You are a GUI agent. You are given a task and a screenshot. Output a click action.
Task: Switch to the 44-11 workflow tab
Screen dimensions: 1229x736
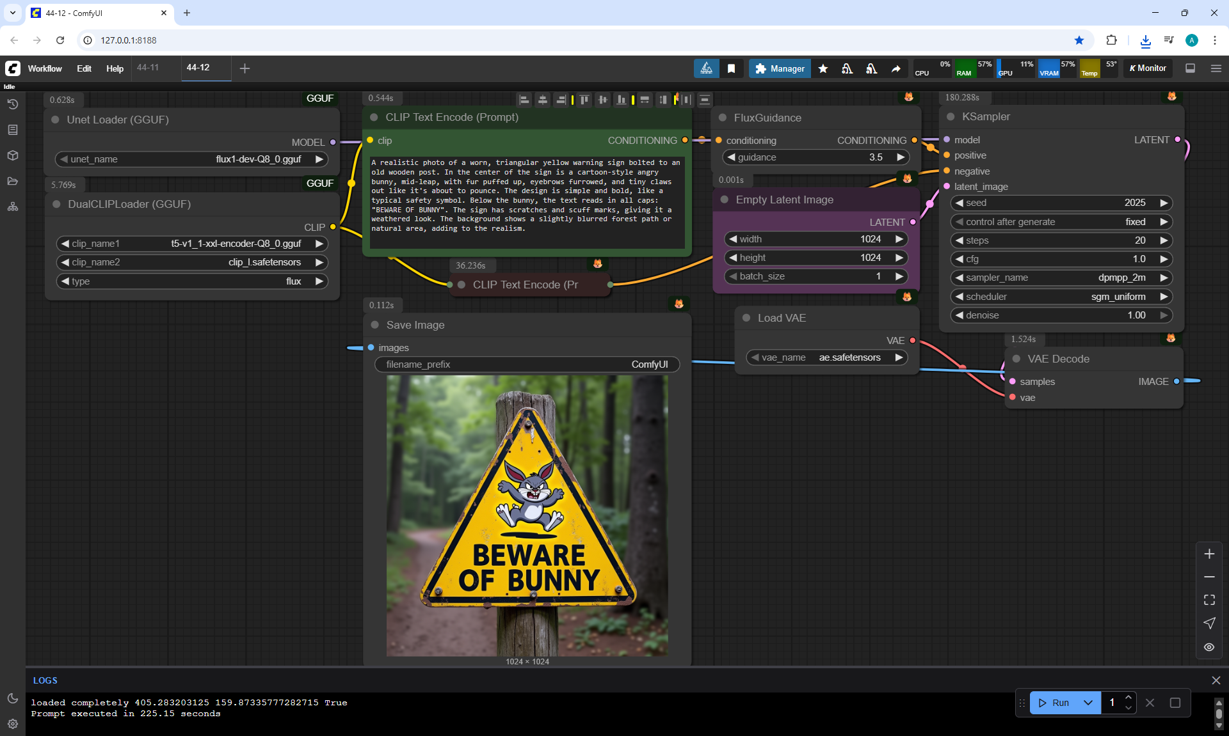pos(148,68)
